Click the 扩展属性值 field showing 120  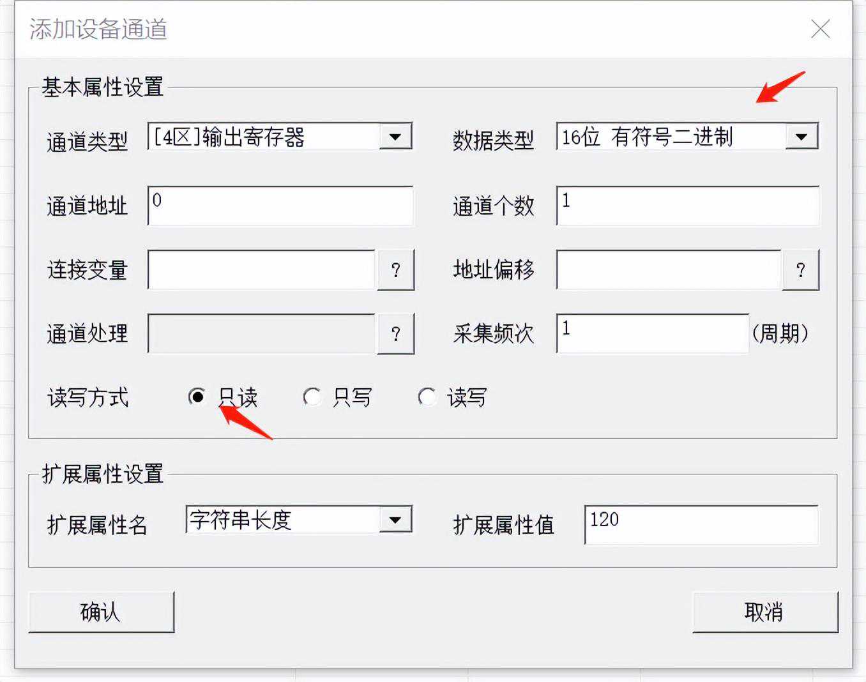[701, 525]
